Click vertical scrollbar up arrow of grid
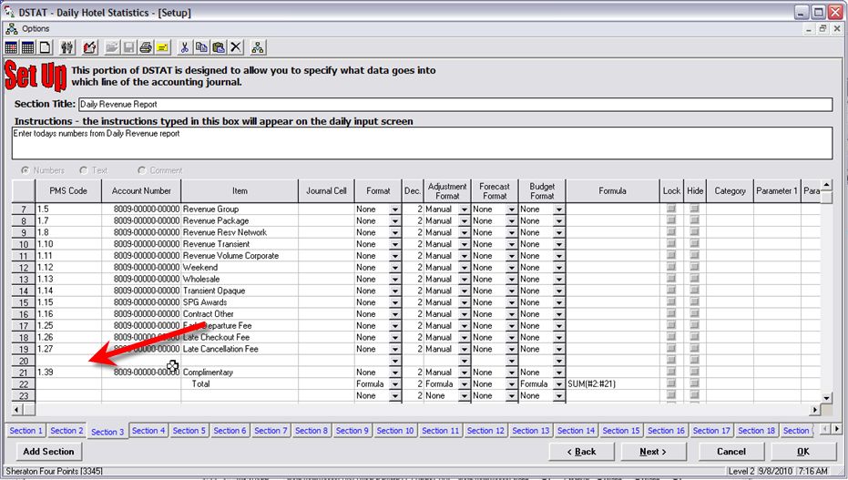Screen dimensions: 848x480 point(826,185)
